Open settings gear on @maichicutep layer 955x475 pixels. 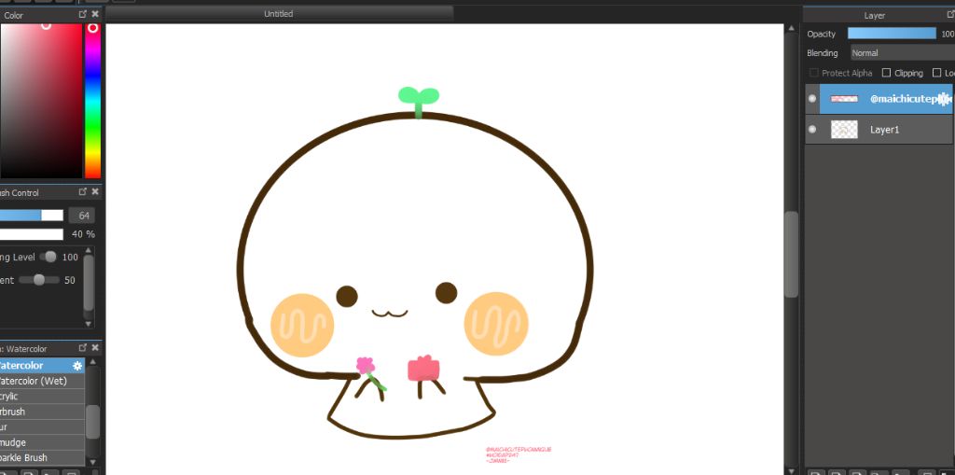point(944,98)
